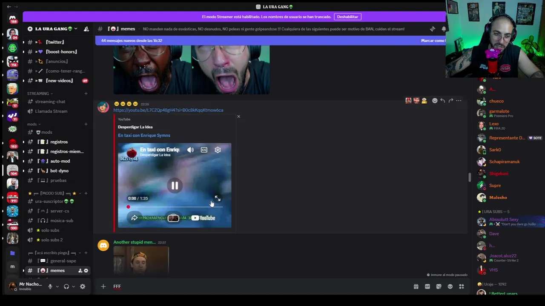The width and height of the screenshot is (545, 306).
Task: Open emoji picker in message bar
Action: (x=450, y=286)
